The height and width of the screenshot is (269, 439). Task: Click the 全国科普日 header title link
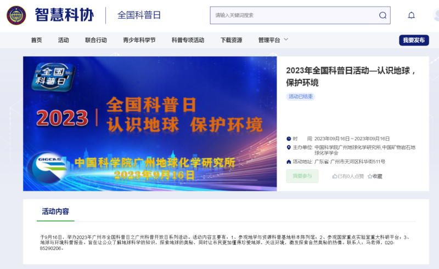pos(139,15)
